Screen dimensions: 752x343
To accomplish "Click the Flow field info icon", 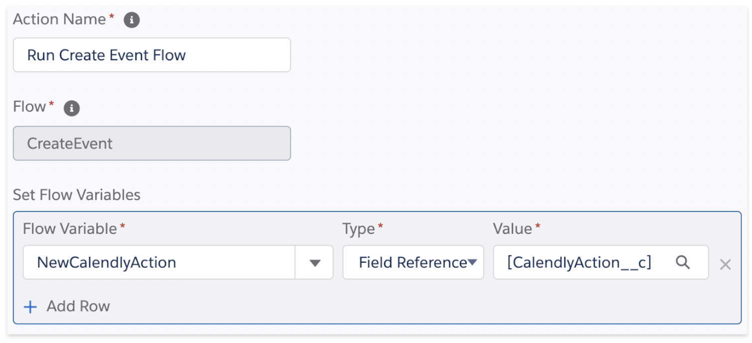I will pos(71,108).
